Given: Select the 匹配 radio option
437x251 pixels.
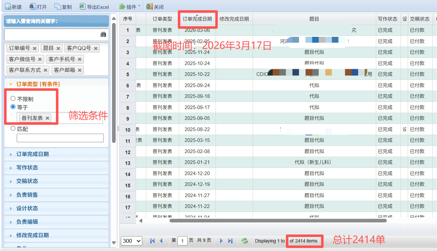Looking at the screenshot, I should point(13,128).
